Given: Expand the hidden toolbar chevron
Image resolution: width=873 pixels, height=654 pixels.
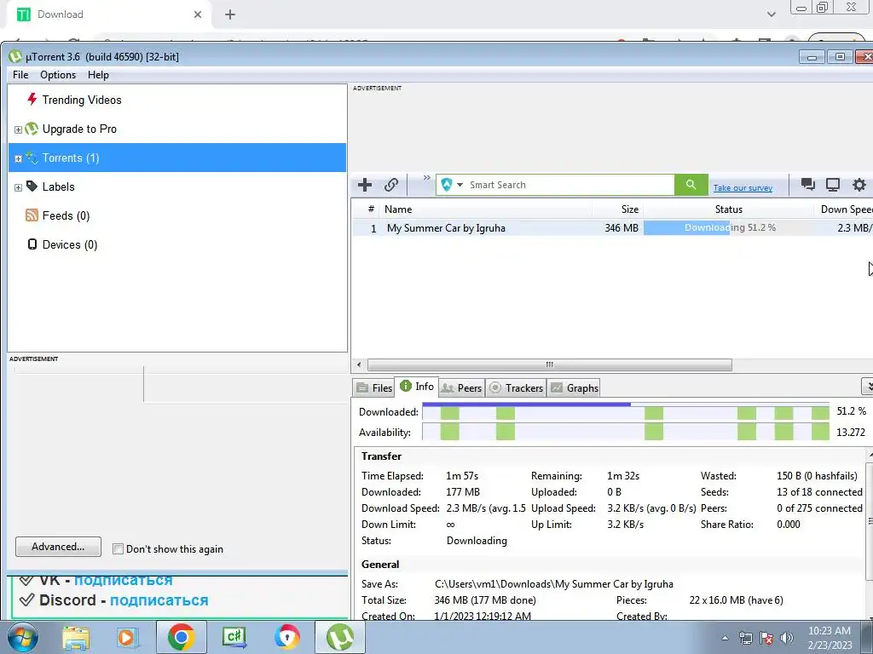Looking at the screenshot, I should pyautogui.click(x=426, y=178).
